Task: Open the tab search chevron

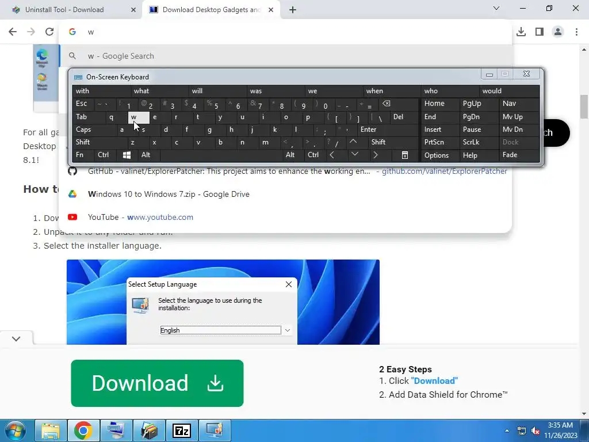Action: tap(496, 8)
